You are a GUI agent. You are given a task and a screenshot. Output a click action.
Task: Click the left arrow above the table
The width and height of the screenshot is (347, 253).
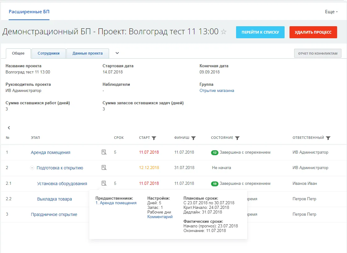[x=9, y=128]
